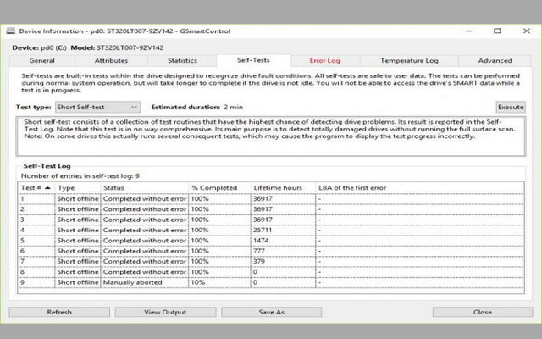
Task: Click lifetime hours value 379
Action: click(x=259, y=261)
